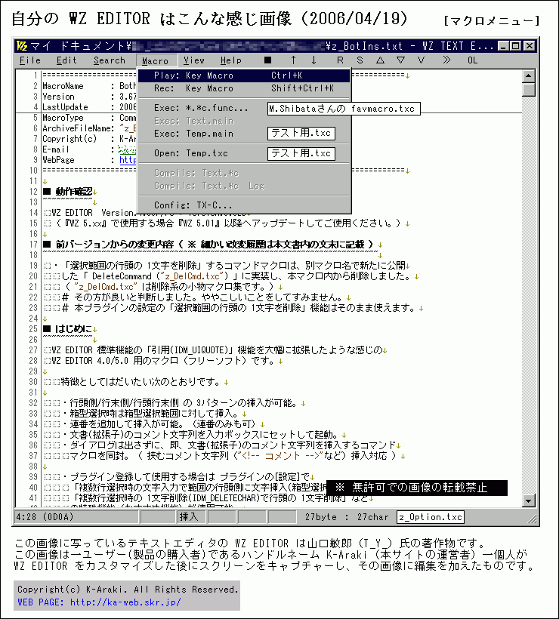Click the WZ application icon in title bar

(22, 46)
